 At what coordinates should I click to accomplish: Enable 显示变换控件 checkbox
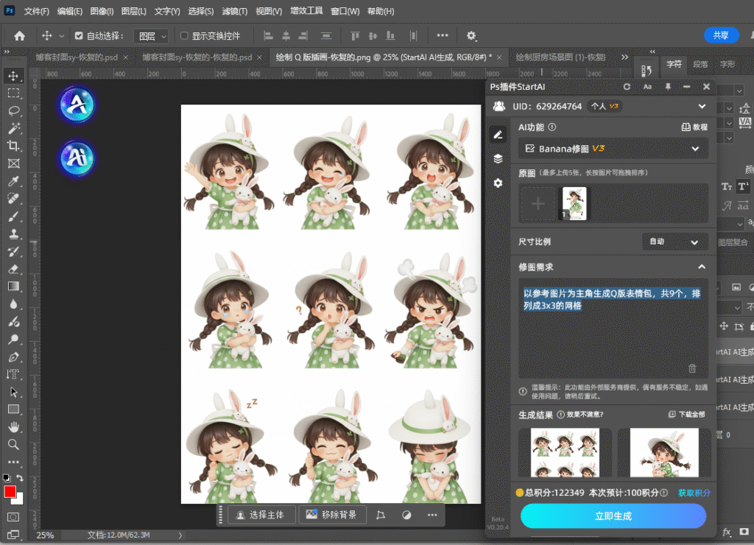[x=184, y=35]
